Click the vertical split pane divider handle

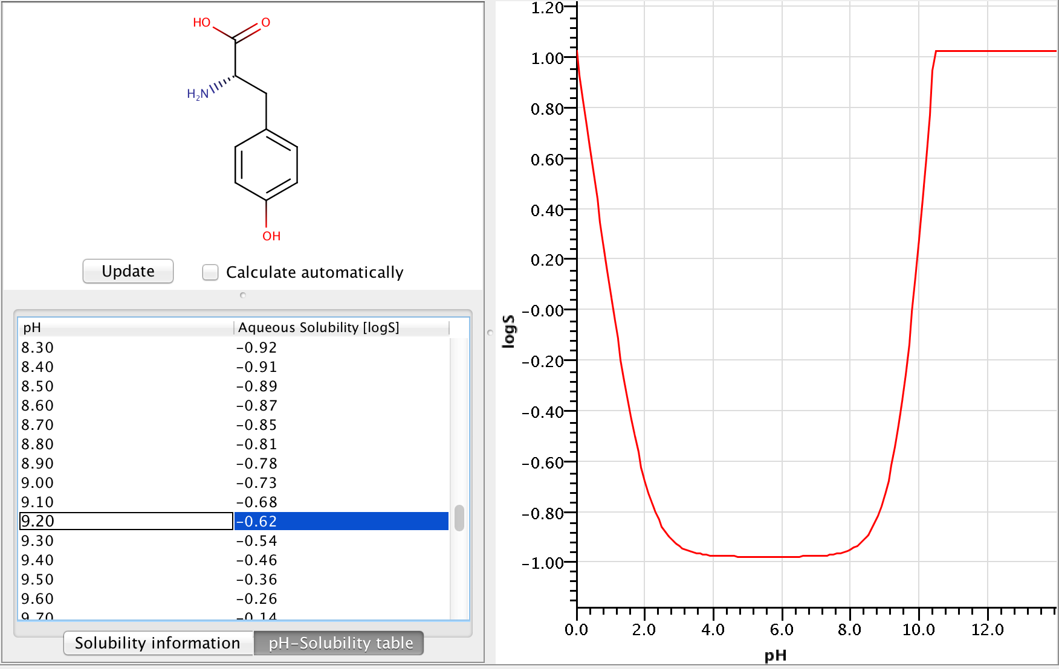pyautogui.click(x=490, y=332)
